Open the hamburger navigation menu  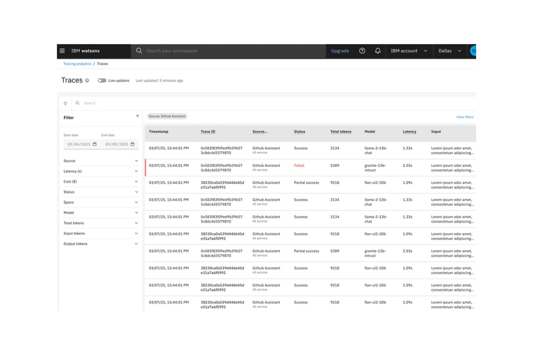coord(62,51)
